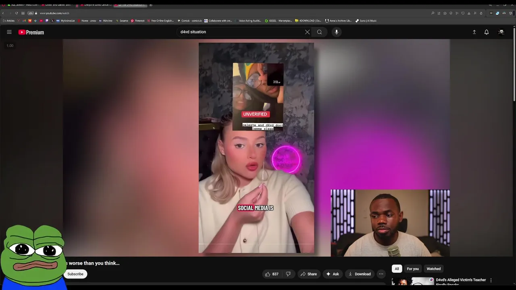
Task: Open the D4vd's Alleged Victim's Teacher video
Action: 461,282
